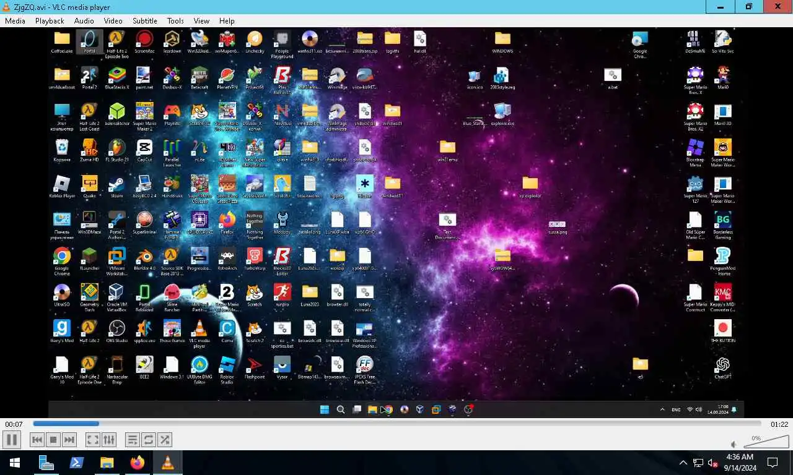Open the Video menu

(113, 20)
